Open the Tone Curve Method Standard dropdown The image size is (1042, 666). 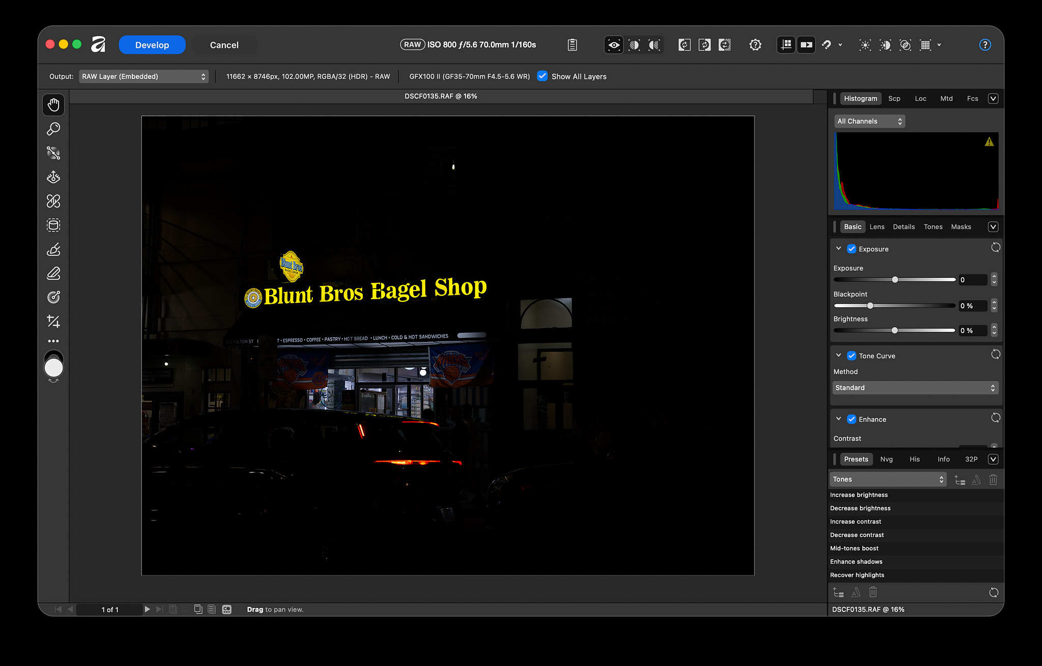tap(915, 388)
